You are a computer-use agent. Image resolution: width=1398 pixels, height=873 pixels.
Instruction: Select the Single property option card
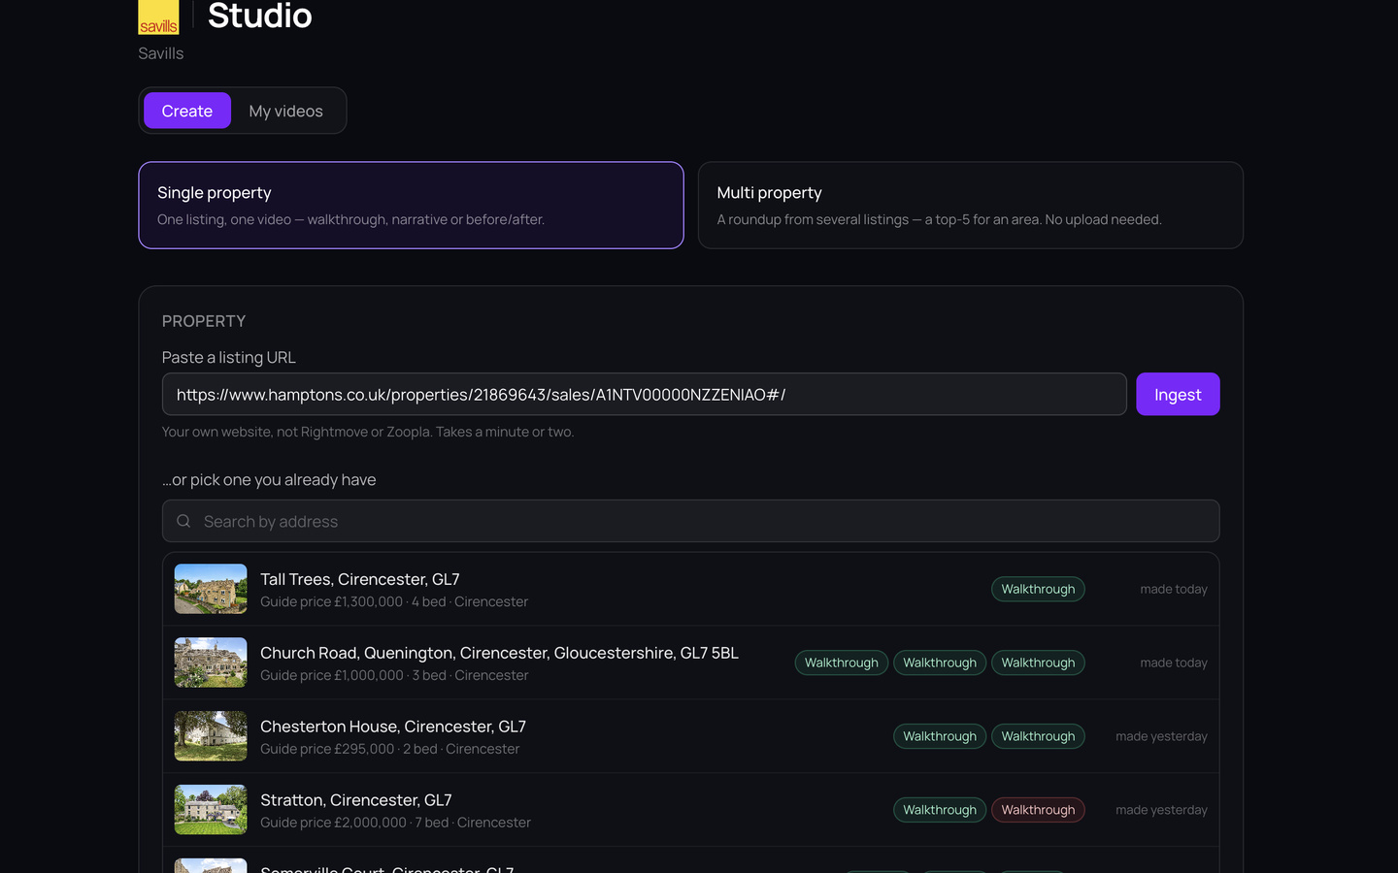coord(411,205)
